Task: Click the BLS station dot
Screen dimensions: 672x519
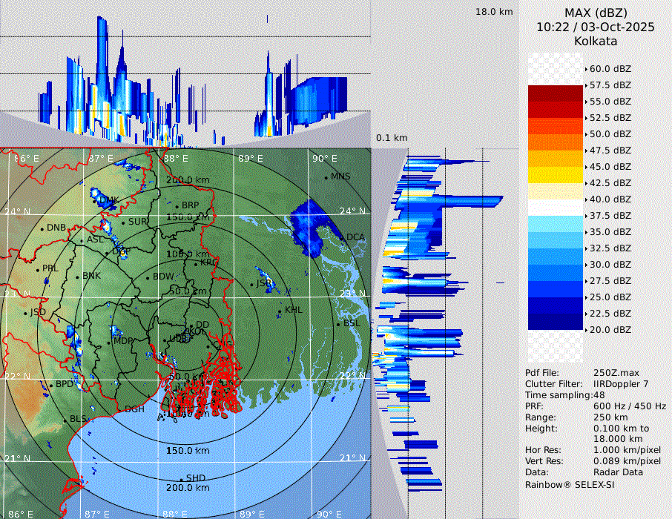Action: click(x=65, y=420)
